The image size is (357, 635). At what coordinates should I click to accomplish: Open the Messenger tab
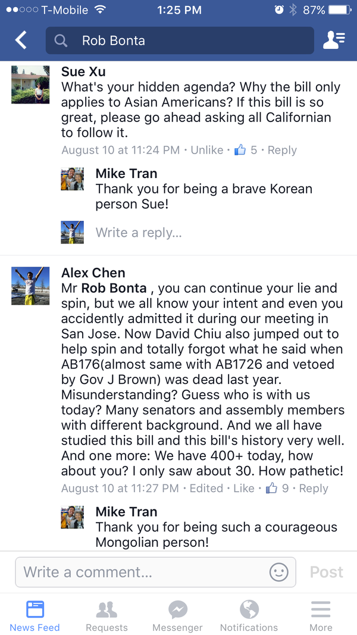click(x=177, y=616)
